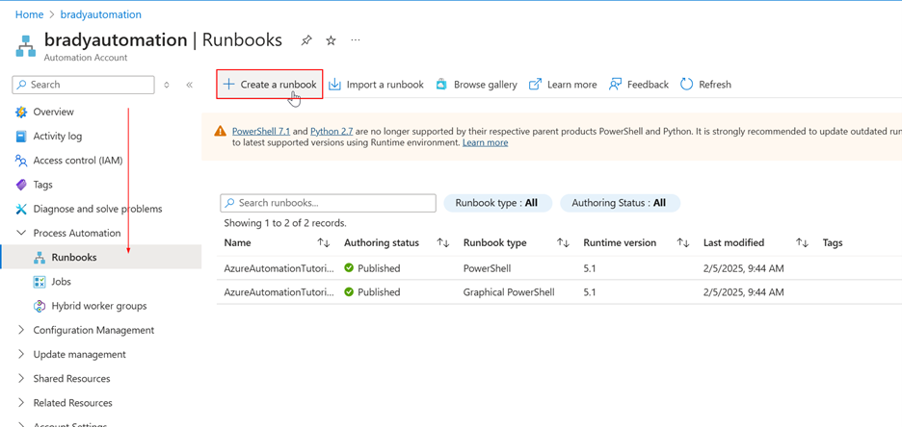Click the Create a runbook button
The height and width of the screenshot is (427, 902).
(x=269, y=85)
